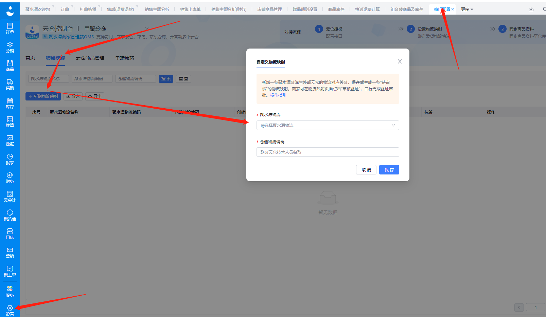Image resolution: width=546 pixels, height=317 pixels.
Task: Select the 单据流转 console tab
Action: coord(125,58)
